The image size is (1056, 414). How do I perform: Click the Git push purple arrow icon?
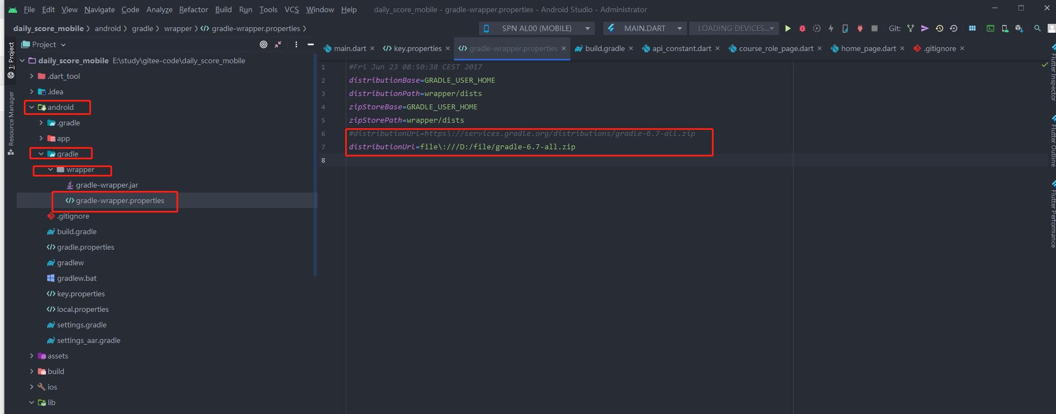point(924,28)
